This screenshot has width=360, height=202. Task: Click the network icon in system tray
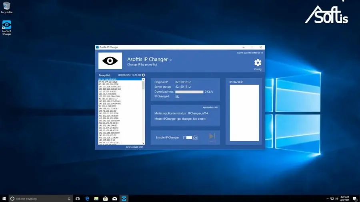(332, 198)
